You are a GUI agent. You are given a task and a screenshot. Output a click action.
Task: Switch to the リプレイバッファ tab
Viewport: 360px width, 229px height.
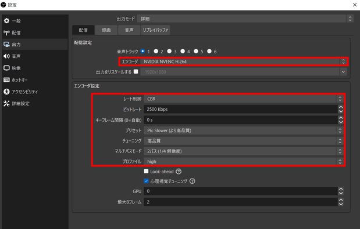tap(155, 30)
